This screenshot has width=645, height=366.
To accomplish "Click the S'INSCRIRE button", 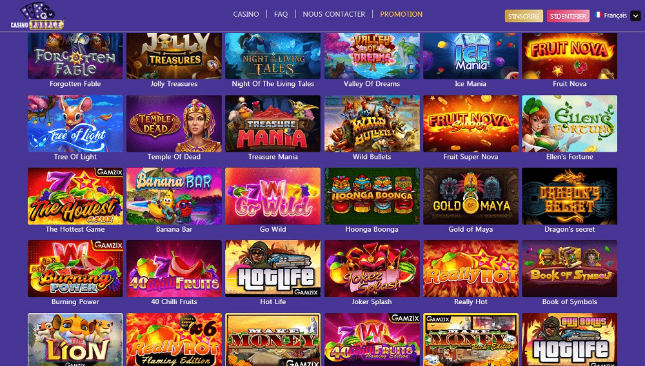I will click(x=524, y=16).
